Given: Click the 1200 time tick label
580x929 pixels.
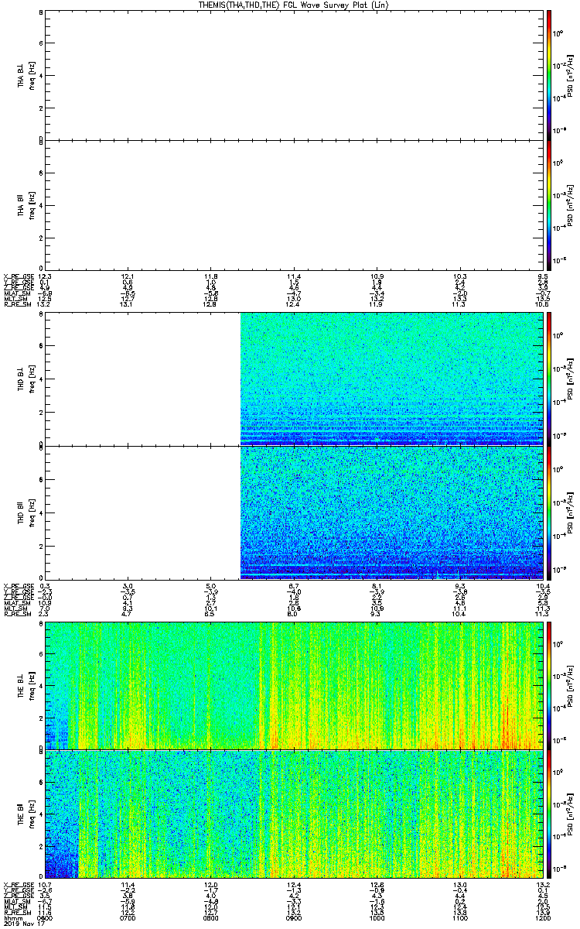Looking at the screenshot, I should [x=541, y=918].
